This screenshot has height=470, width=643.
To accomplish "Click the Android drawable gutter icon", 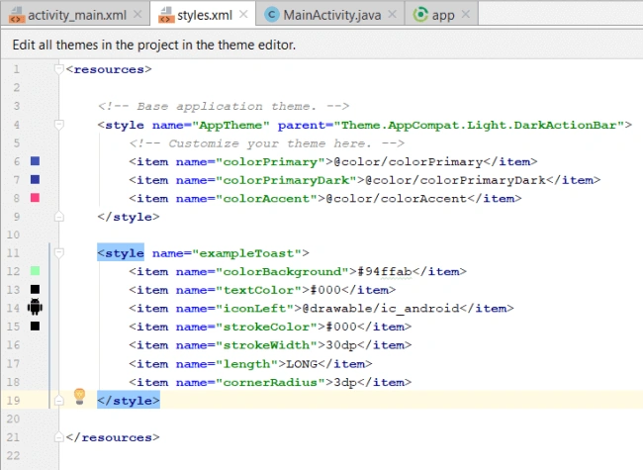I will pos(35,307).
